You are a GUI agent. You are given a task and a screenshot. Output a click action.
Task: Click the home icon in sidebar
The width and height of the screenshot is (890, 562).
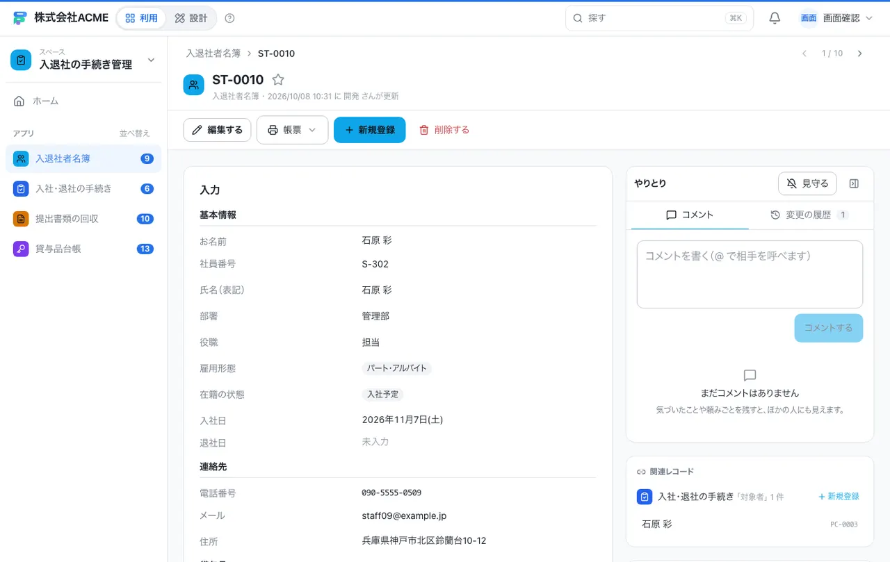coord(19,101)
